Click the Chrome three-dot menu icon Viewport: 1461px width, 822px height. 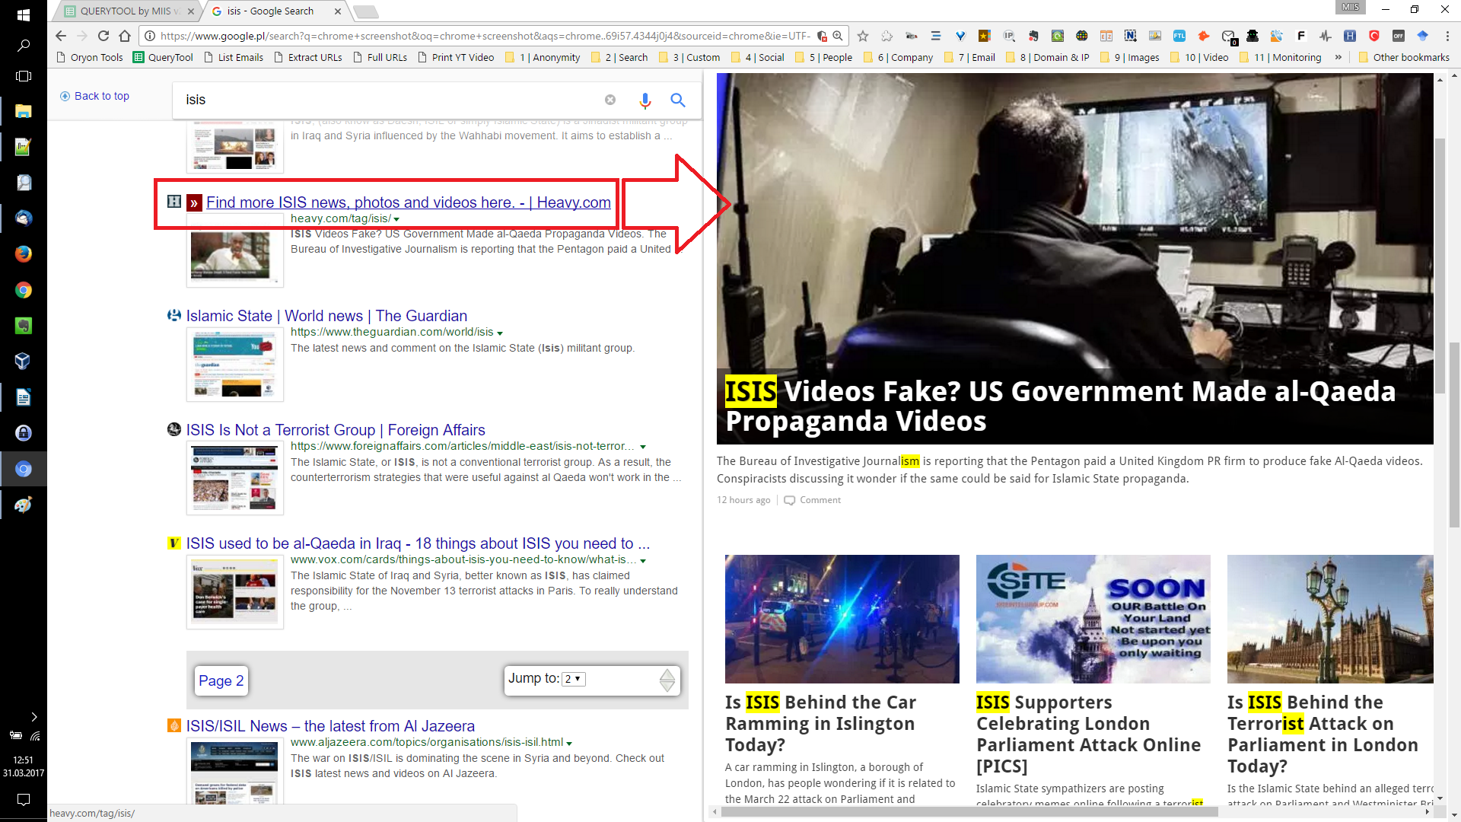click(x=1447, y=36)
